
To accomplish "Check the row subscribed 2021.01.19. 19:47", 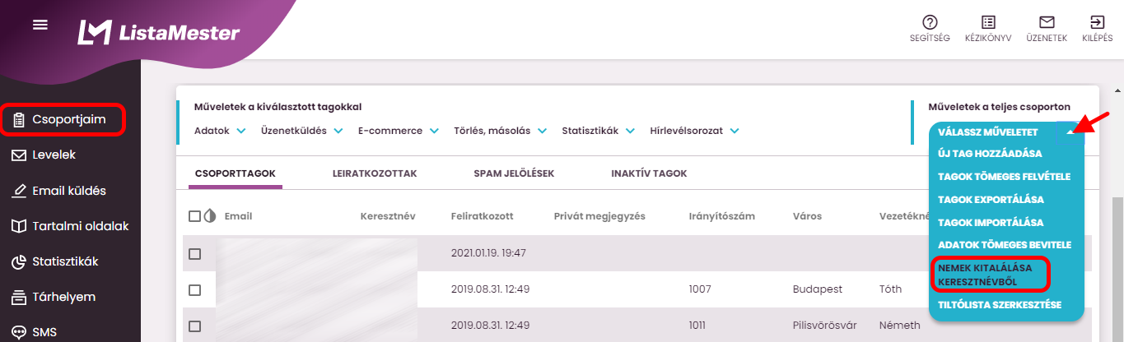I will point(194,254).
